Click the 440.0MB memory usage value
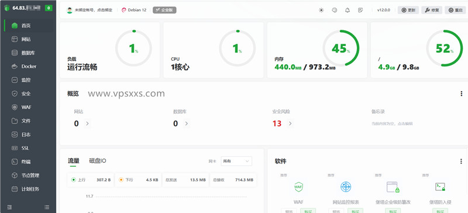The image size is (468, 213). pos(288,67)
